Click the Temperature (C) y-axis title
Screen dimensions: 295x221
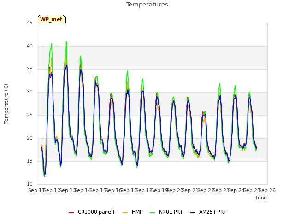(6, 104)
